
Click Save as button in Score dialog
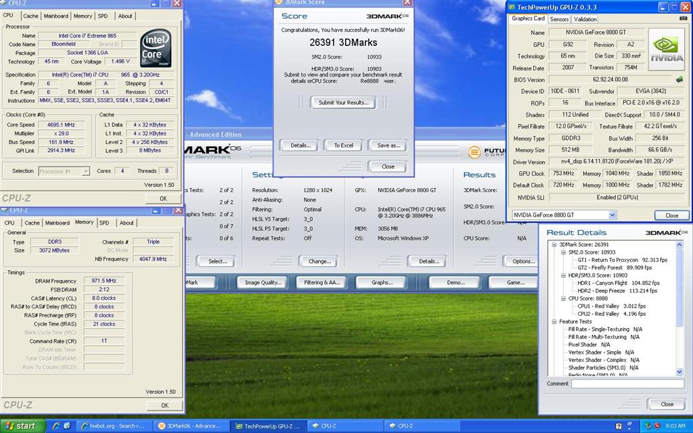pyautogui.click(x=388, y=145)
